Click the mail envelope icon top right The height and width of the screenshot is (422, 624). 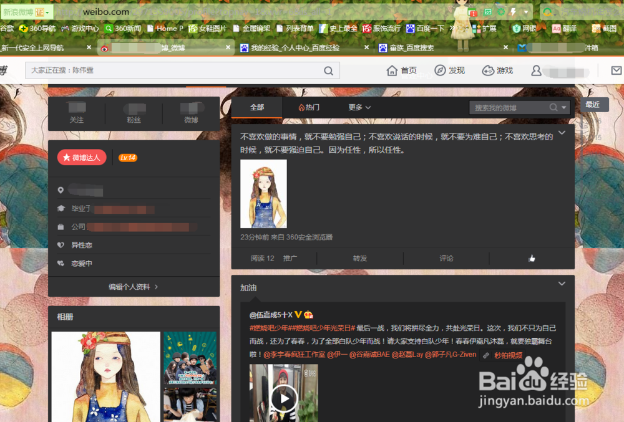coord(618,70)
